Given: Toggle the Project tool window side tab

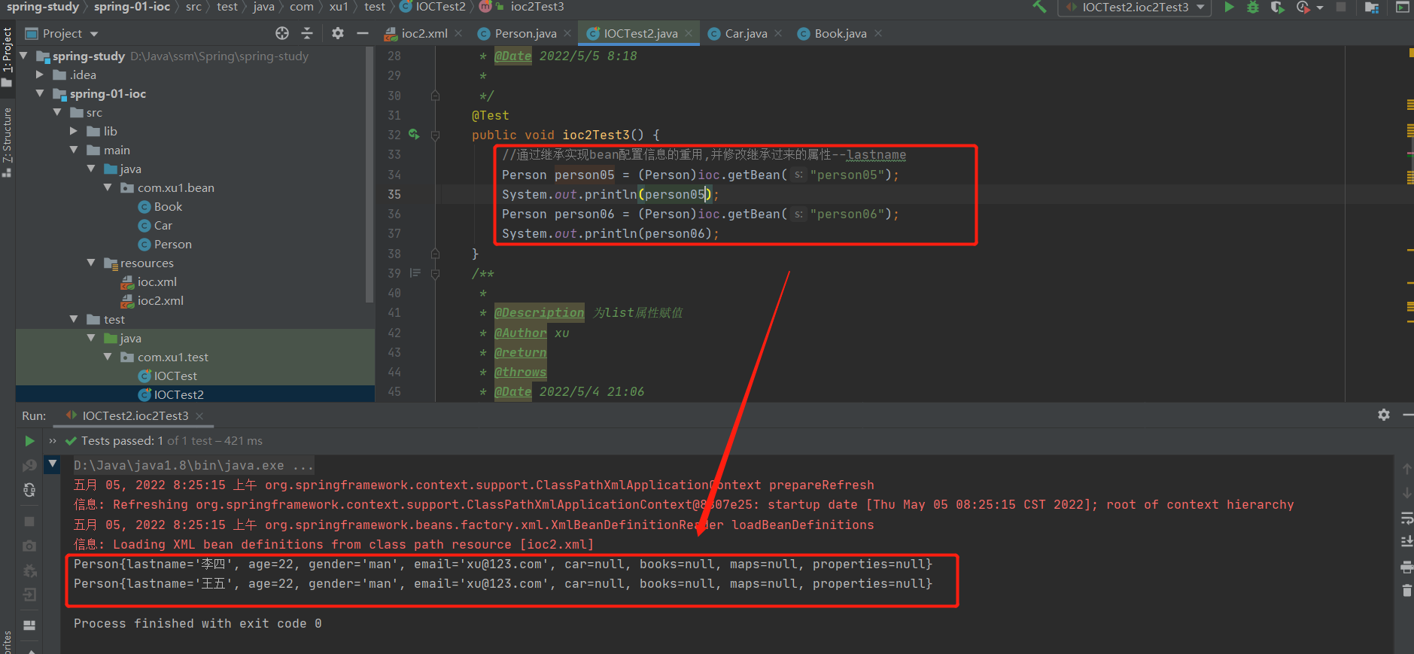Looking at the screenshot, I should coord(8,56).
